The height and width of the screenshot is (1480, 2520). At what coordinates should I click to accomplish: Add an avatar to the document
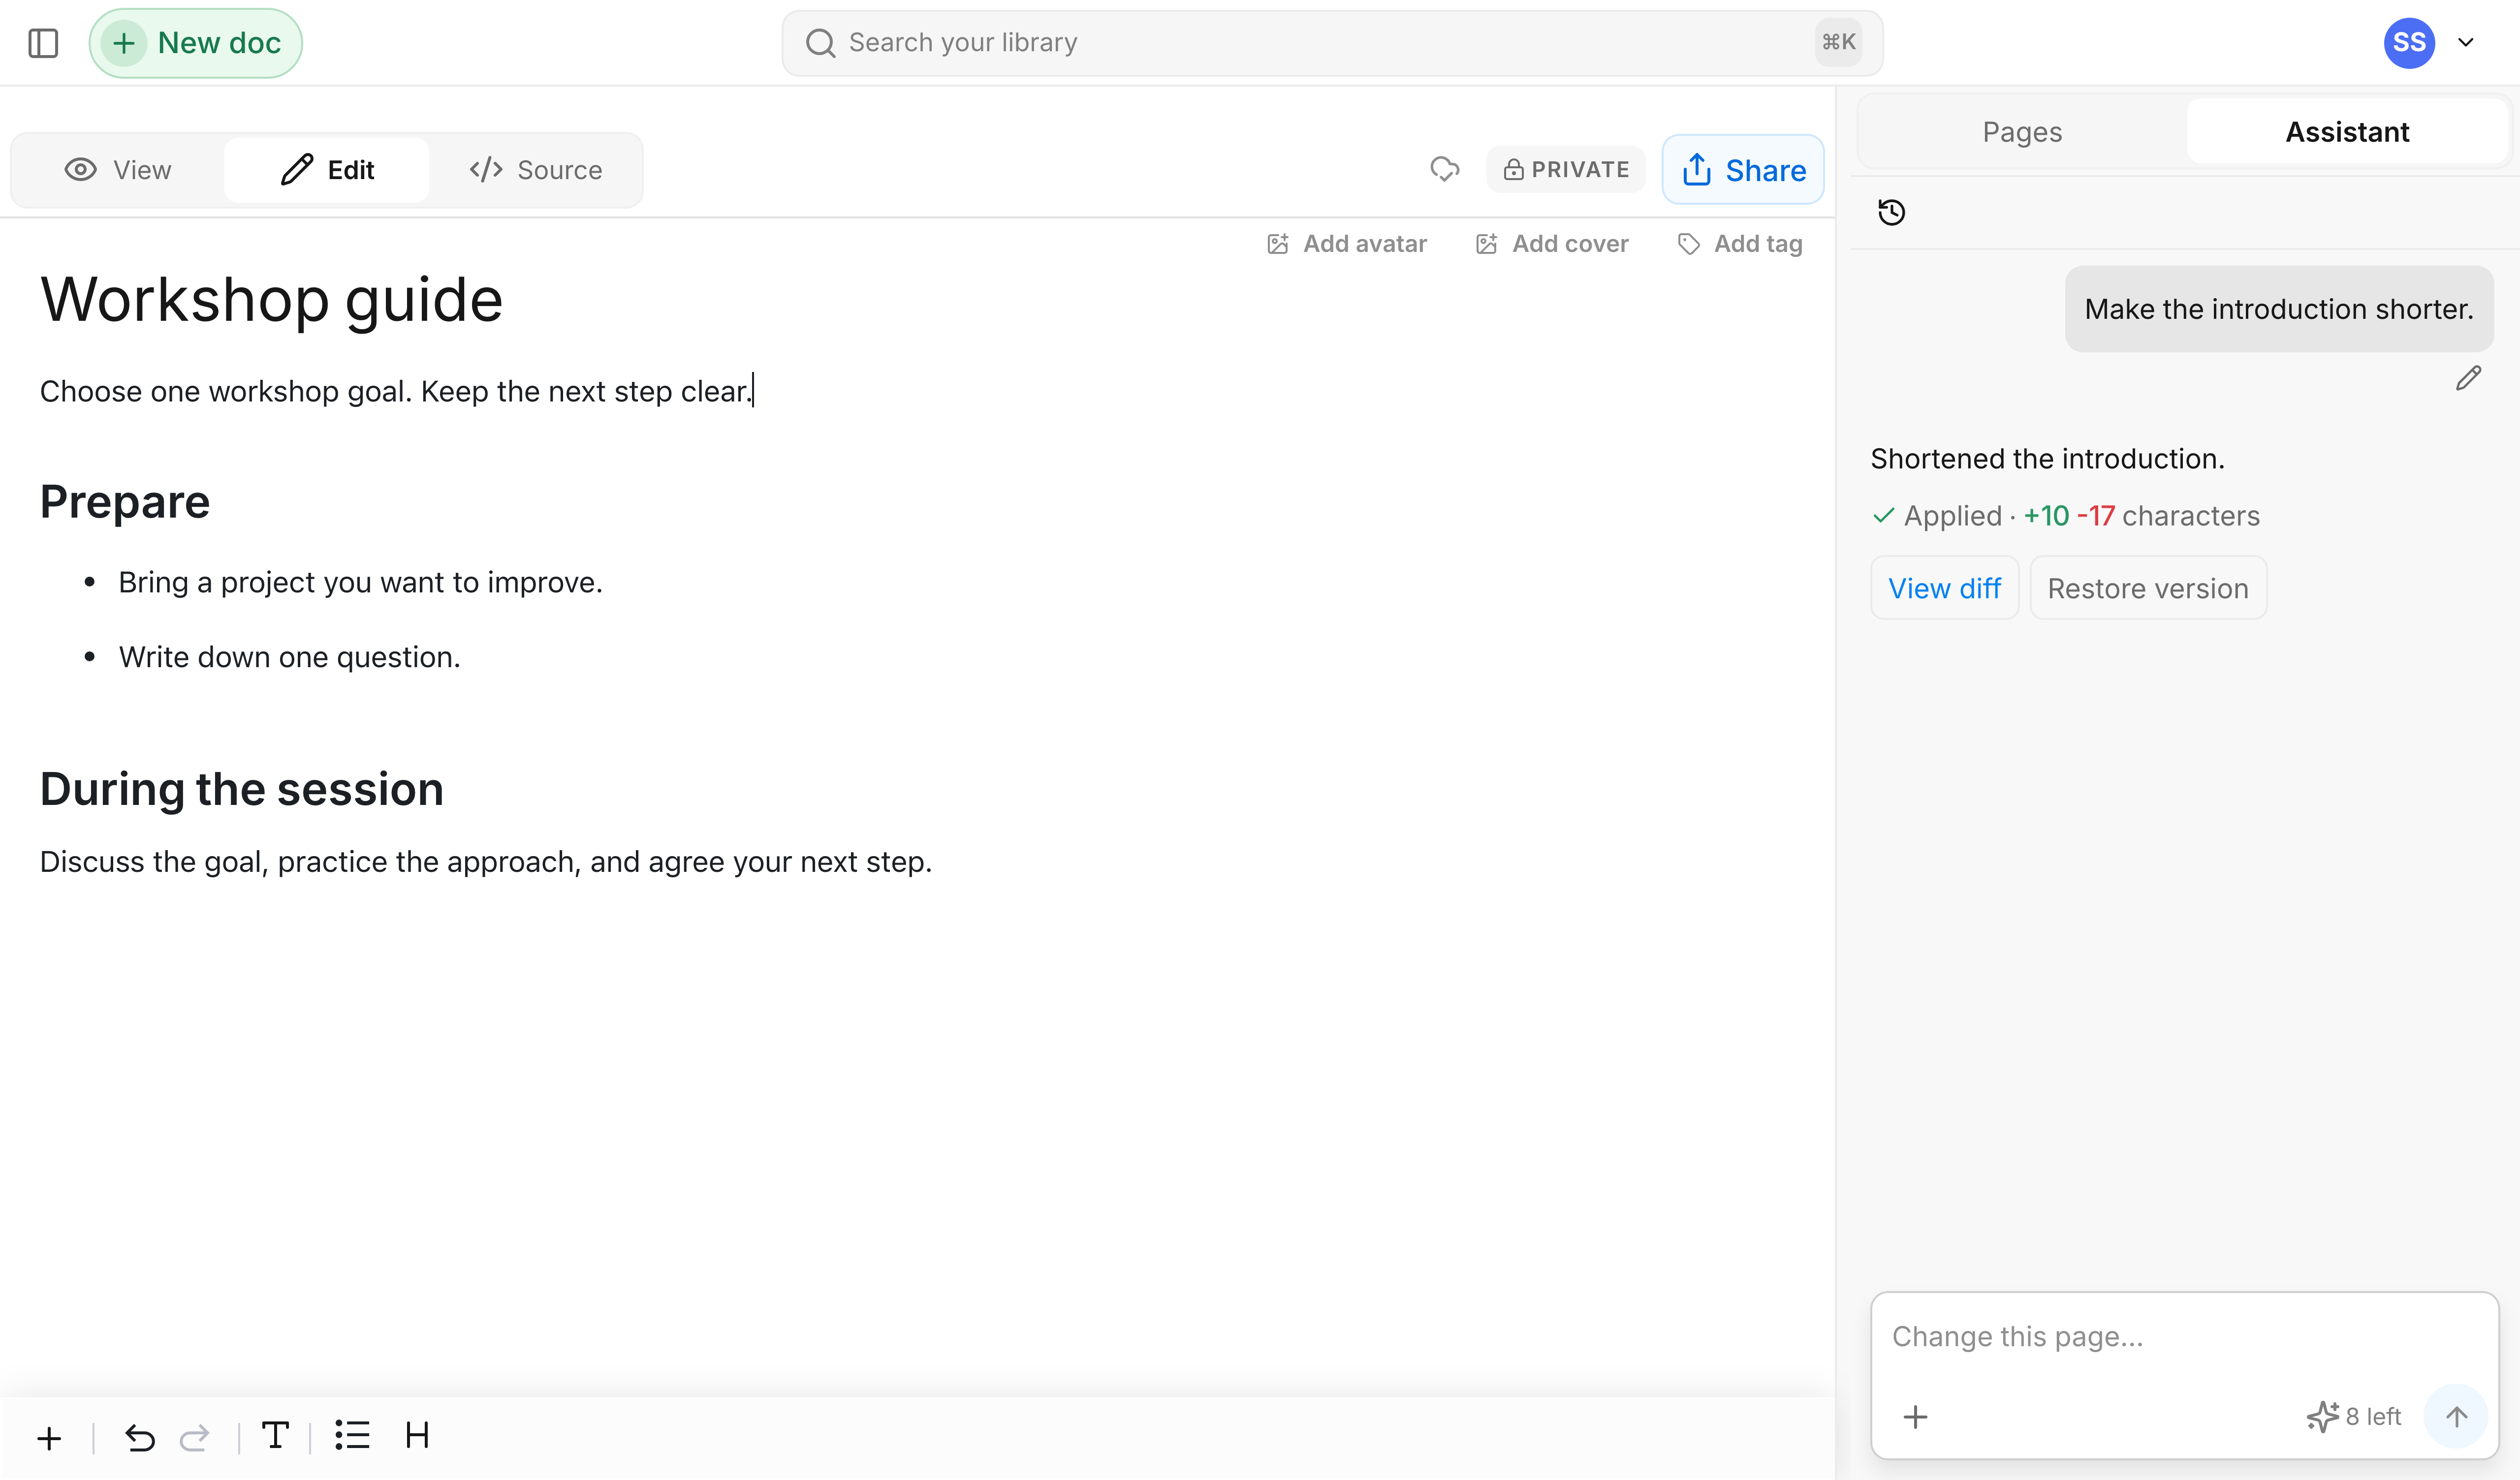coord(1346,244)
